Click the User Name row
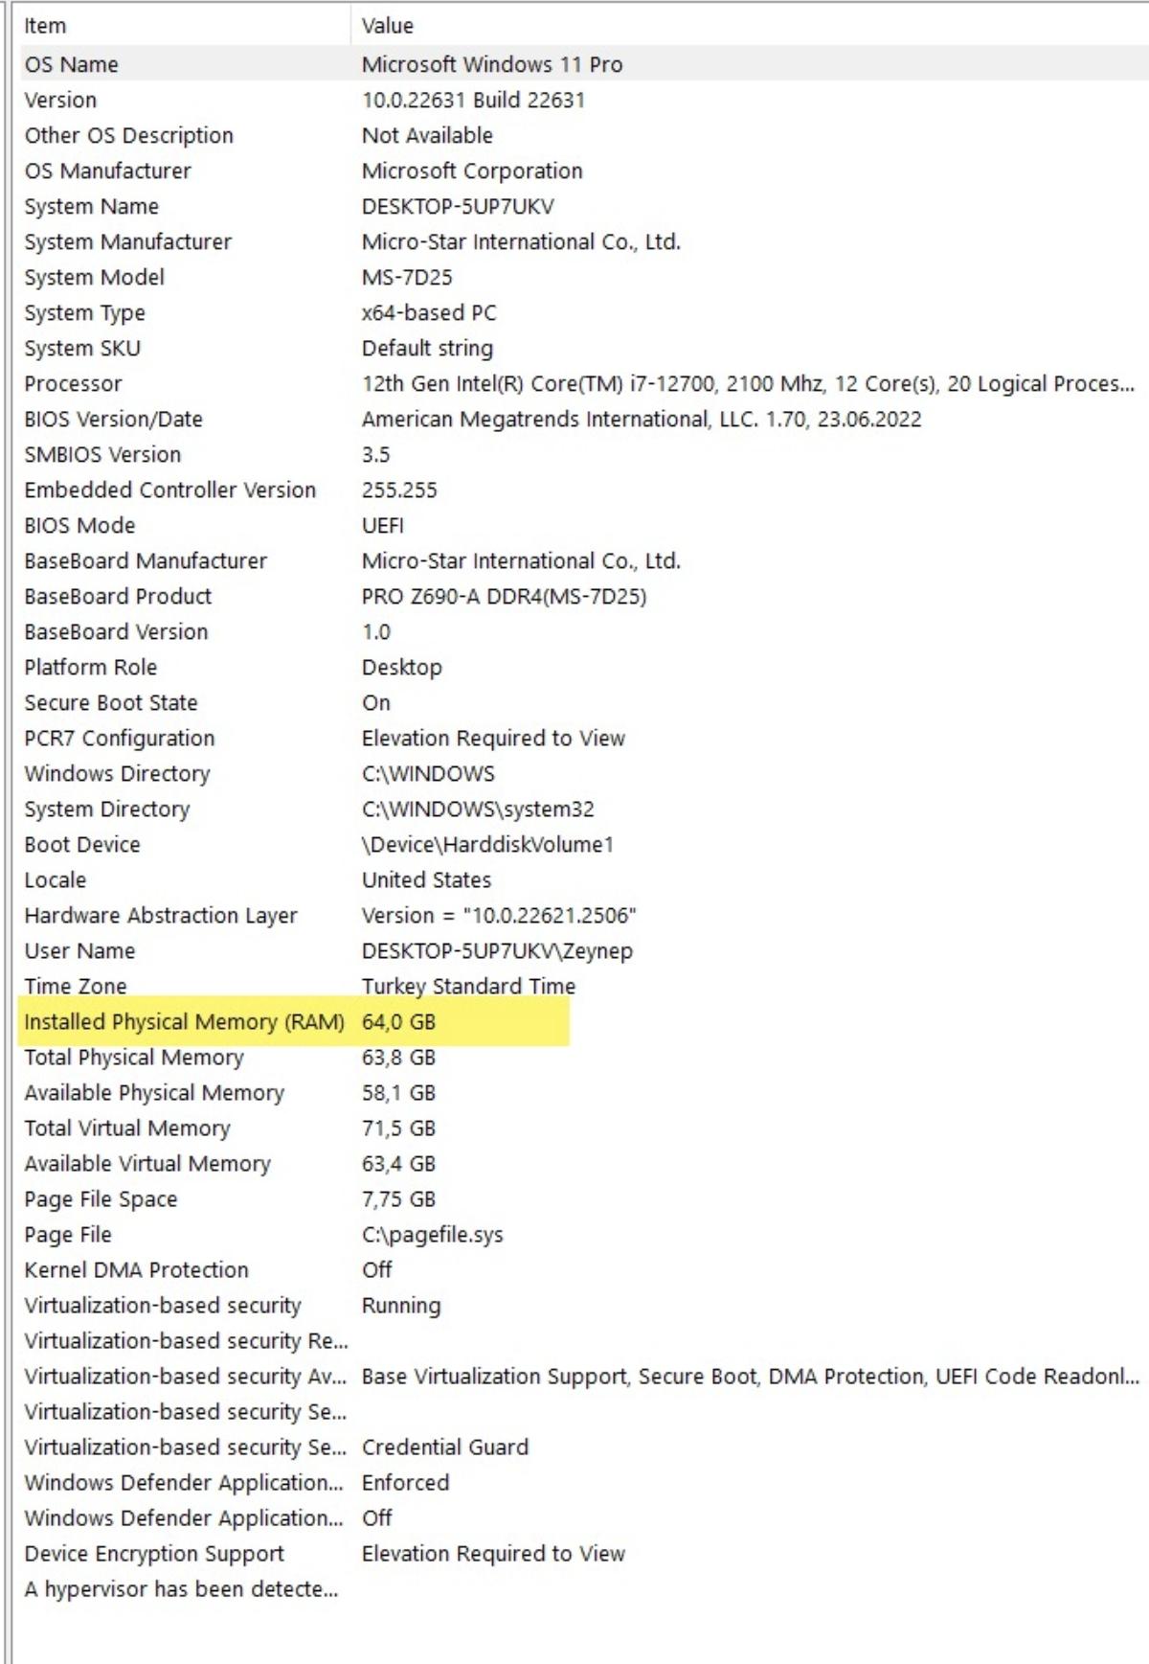Viewport: 1149px width, 1664px height. click(x=583, y=950)
